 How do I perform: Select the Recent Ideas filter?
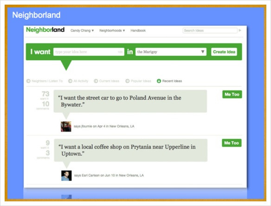[x=169, y=81]
